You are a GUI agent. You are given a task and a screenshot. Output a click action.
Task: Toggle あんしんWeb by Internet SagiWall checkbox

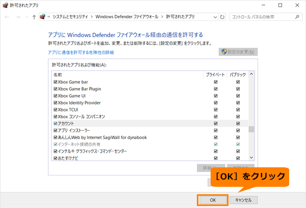[x=56, y=137]
